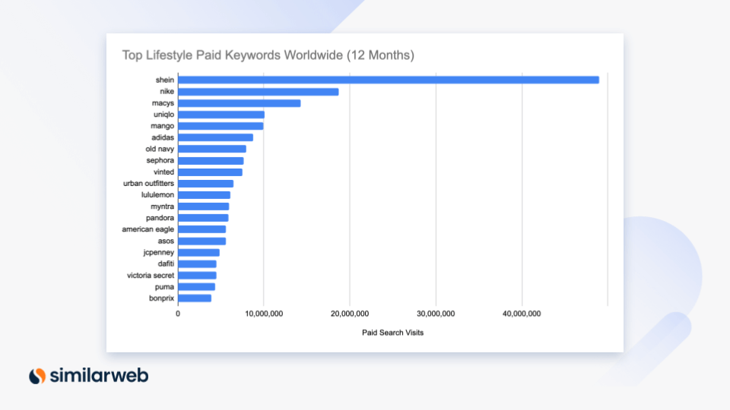Click the 'old navy' keyword label
Viewport: 730px width, 410px height.
coord(160,149)
